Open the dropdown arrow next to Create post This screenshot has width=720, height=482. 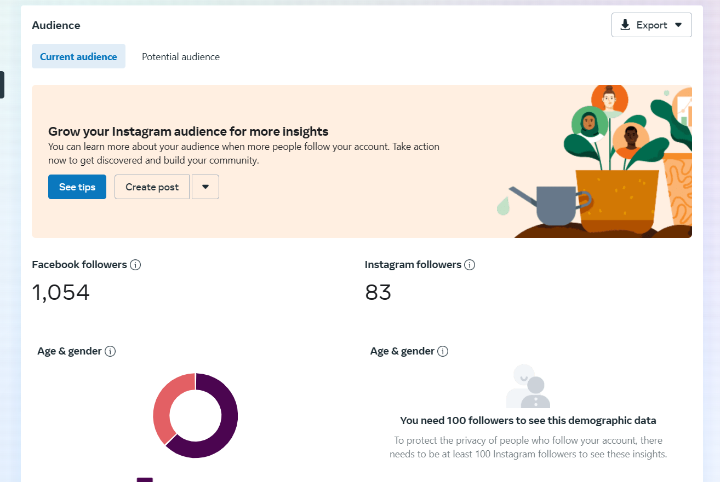click(205, 187)
